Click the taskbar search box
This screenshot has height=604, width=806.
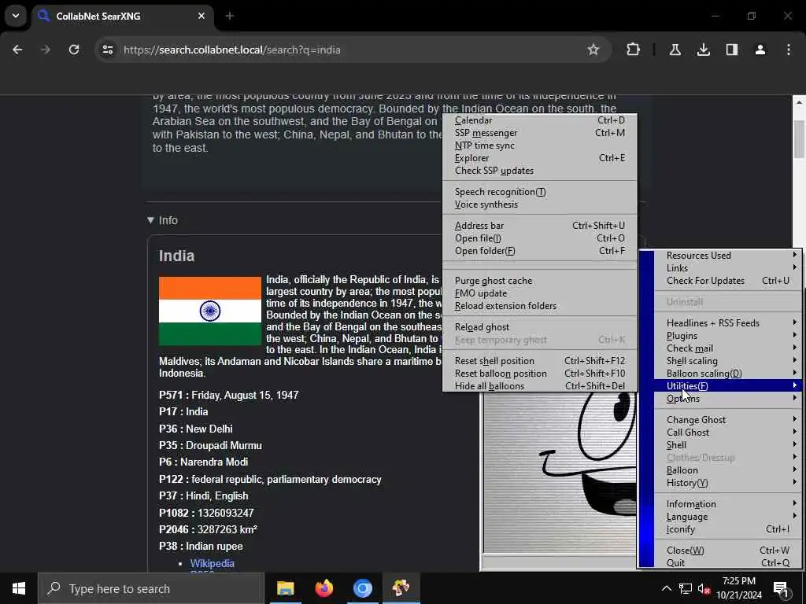pos(150,588)
